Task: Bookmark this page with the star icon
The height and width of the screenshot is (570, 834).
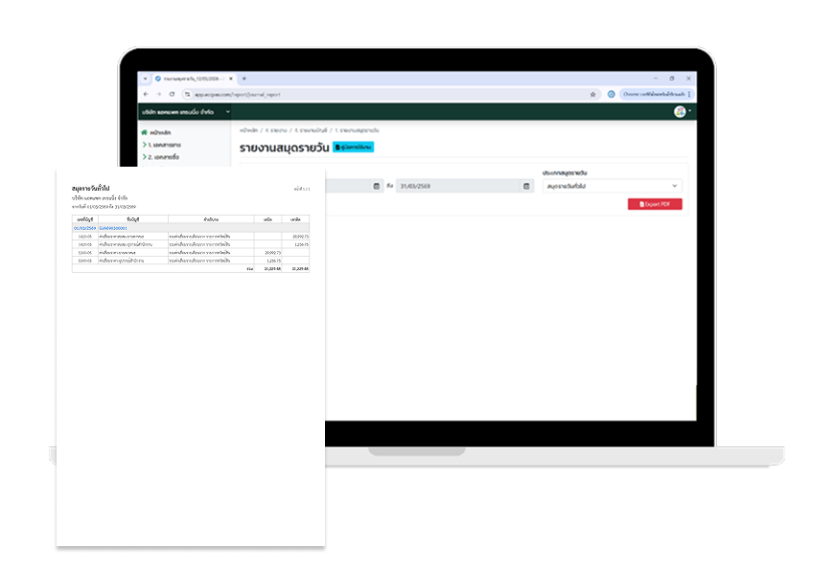Action: coord(592,94)
